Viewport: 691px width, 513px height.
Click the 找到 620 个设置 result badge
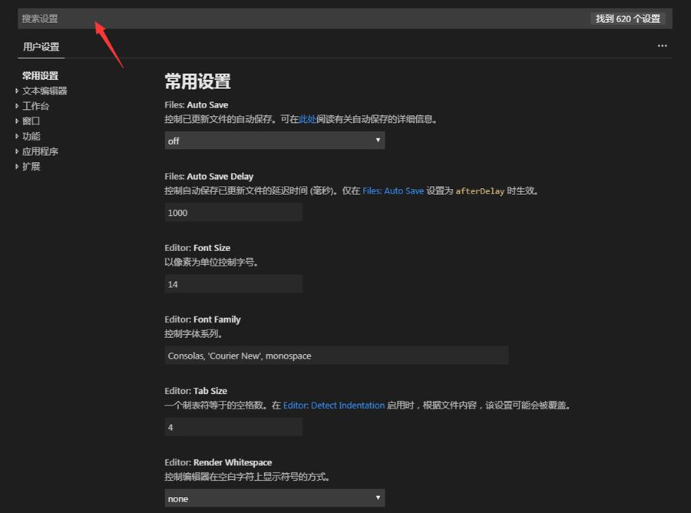coord(627,18)
